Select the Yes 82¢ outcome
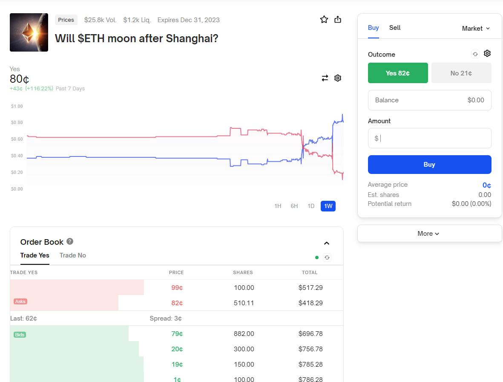Screen dimensions: 503x382 pyautogui.click(x=398, y=73)
